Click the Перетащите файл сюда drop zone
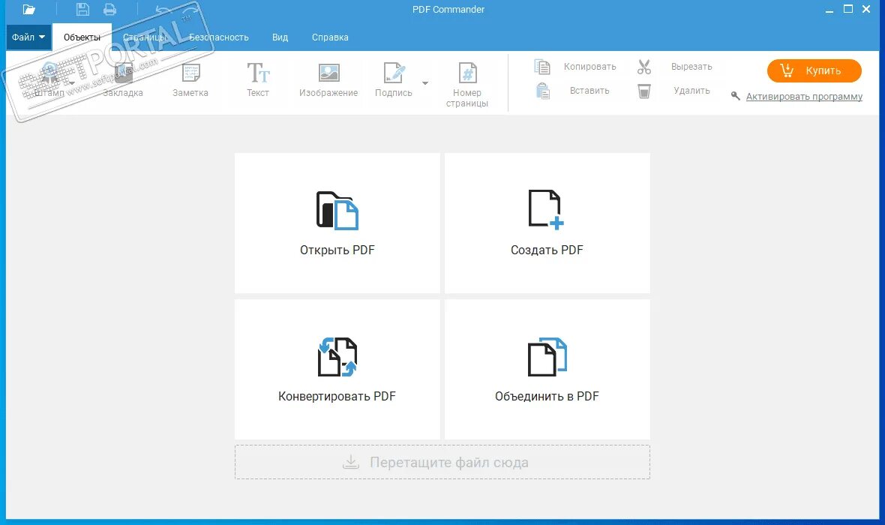Screen dimensions: 885x525 tap(442, 462)
